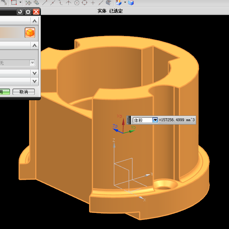Click the rectangle selection tool icon
Image resolution: width=229 pixels, height=229 pixels.
14,2
